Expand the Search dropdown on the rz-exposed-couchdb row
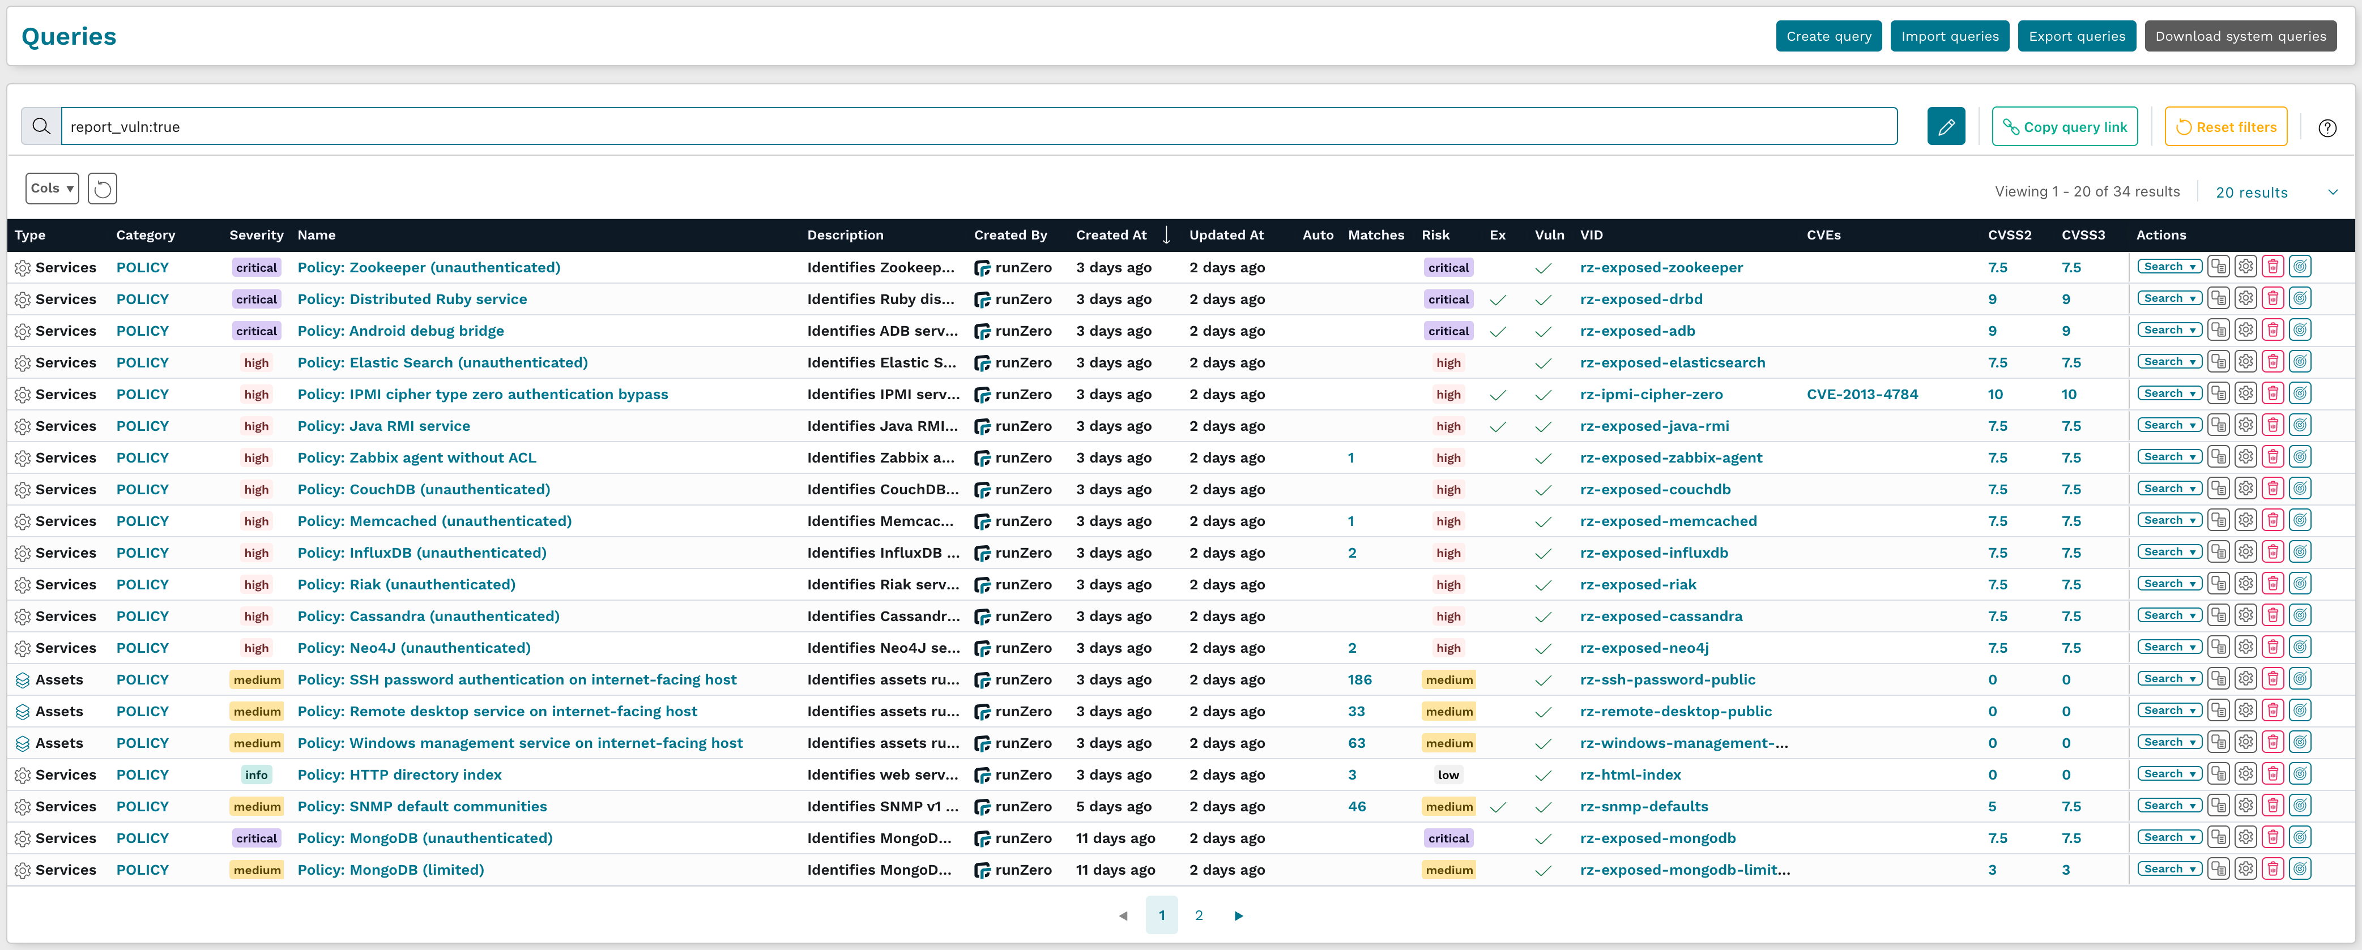This screenshot has width=2362, height=950. pos(2169,488)
